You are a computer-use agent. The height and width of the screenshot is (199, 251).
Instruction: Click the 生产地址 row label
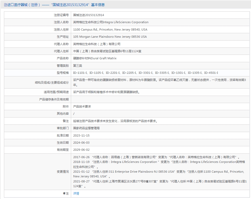pyautogui.click(x=63, y=37)
